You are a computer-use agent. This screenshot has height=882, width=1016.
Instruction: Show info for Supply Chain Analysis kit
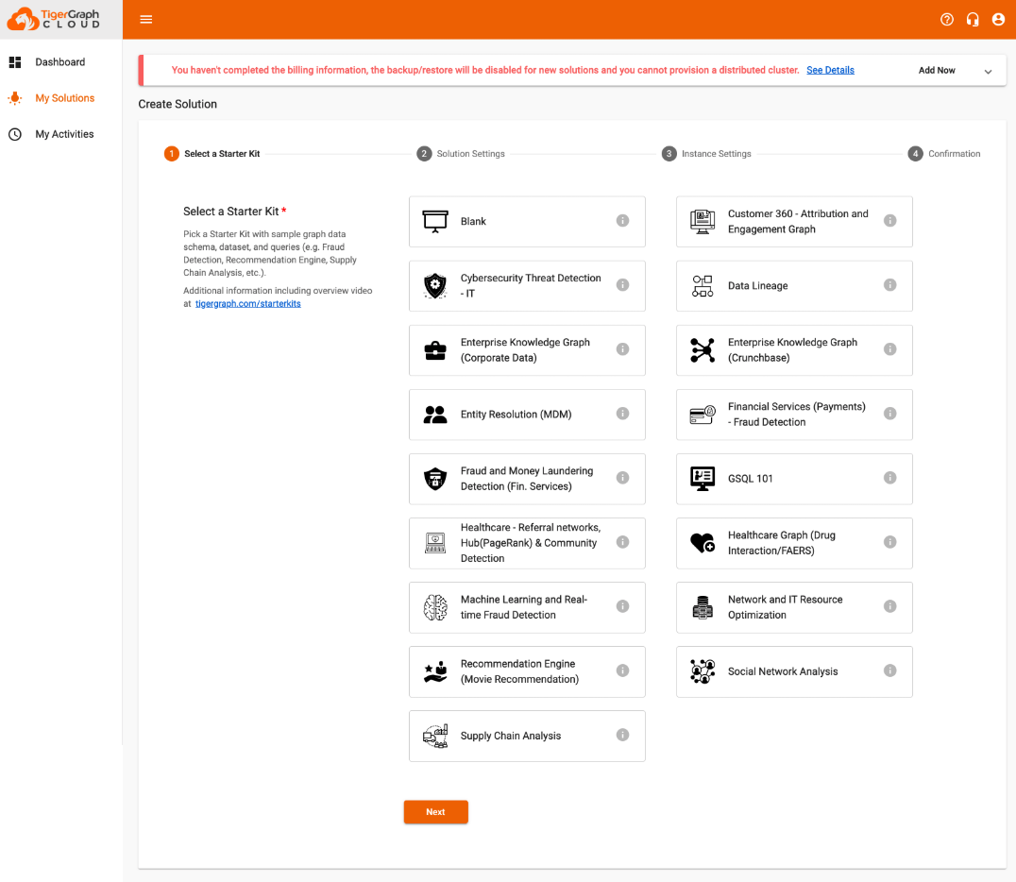tap(622, 735)
